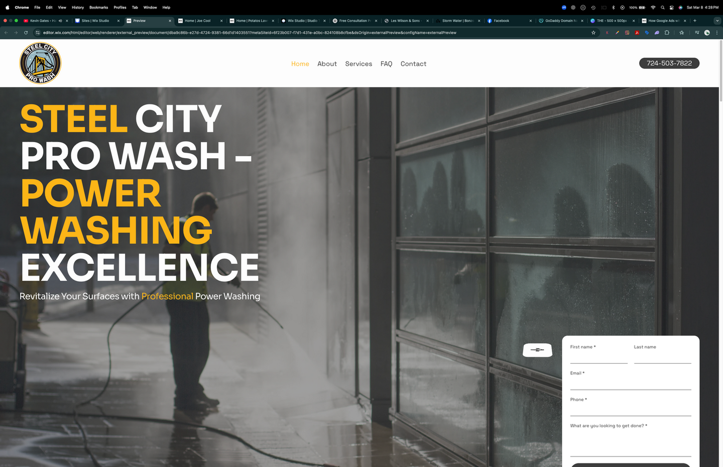Screen dimensions: 723x467
Task: Collapse the contact form with the arrow button
Action: 537,350
